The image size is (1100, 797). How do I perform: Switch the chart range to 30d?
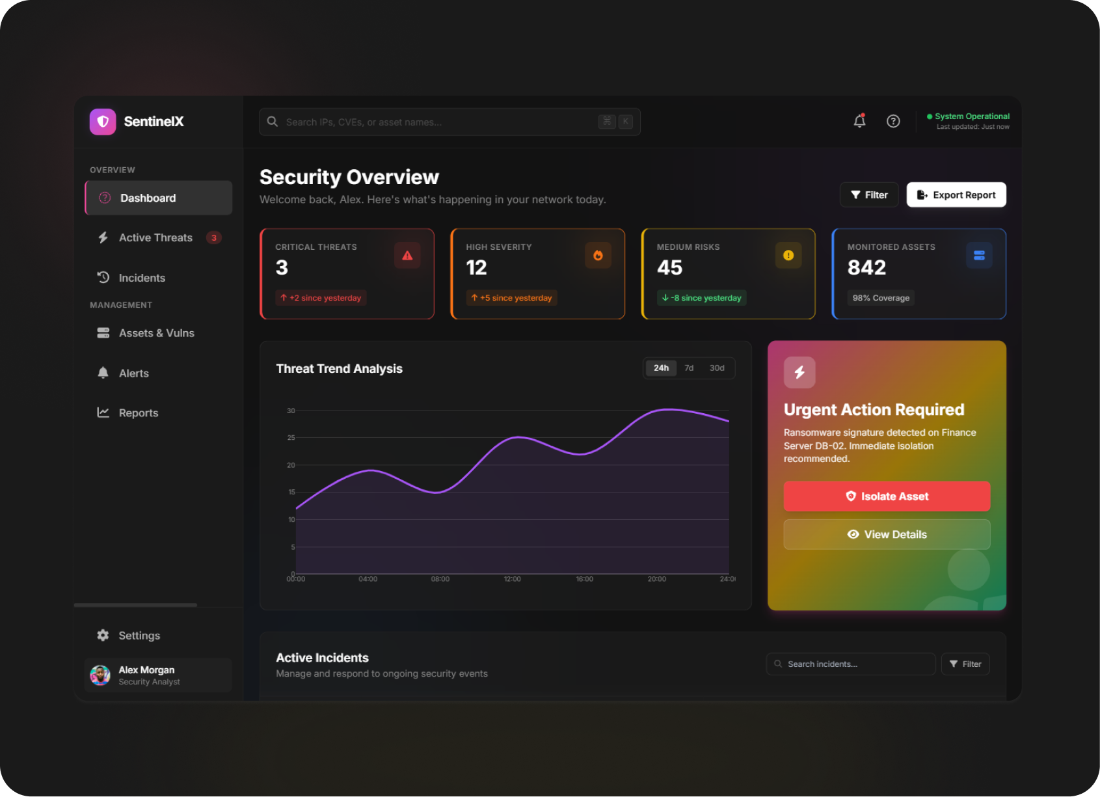(717, 368)
